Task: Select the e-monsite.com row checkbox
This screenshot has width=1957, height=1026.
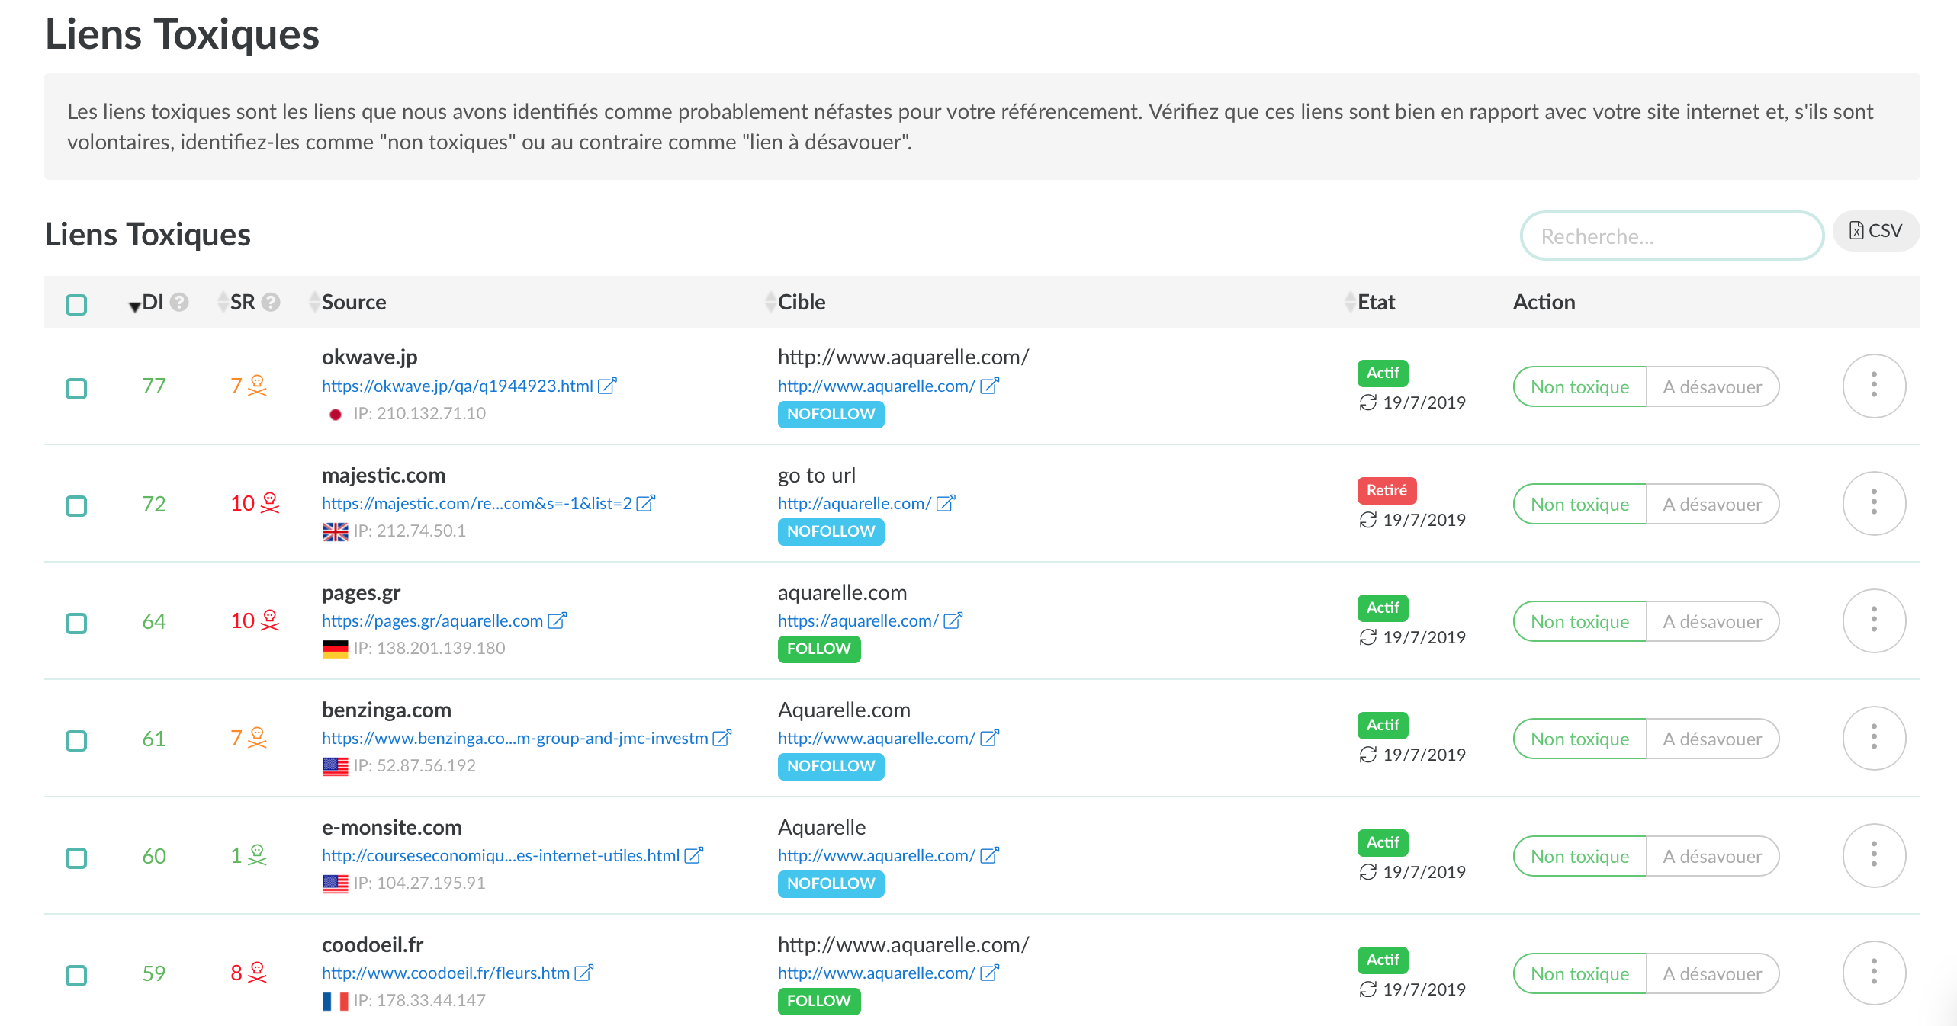Action: point(76,858)
